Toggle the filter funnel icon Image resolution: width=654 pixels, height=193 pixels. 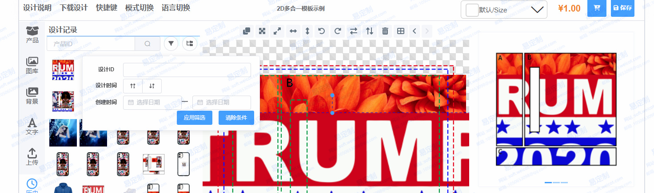171,43
